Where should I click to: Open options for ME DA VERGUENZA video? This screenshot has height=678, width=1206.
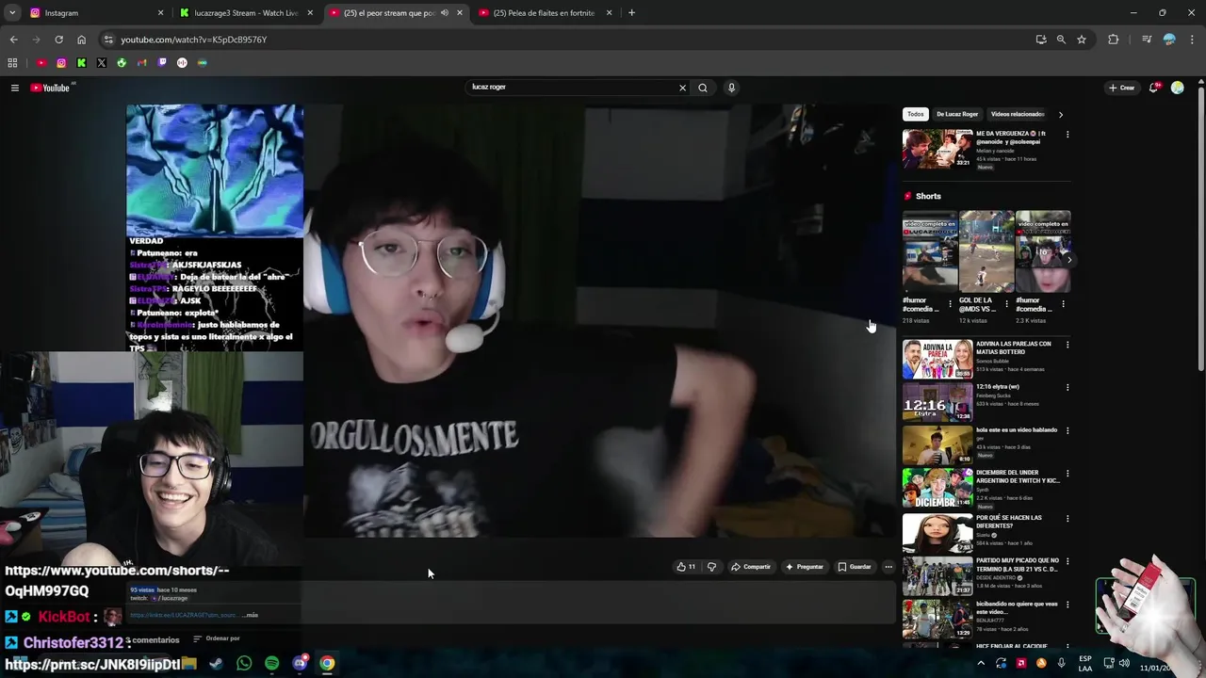tap(1067, 135)
